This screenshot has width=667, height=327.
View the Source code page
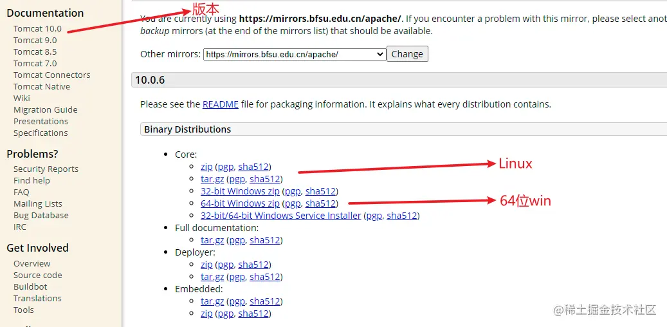click(x=37, y=276)
